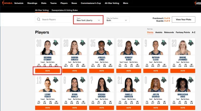Screen dimensions: 201x111
Task: Click Jonquel Jones's player photo
Action: (102, 47)
